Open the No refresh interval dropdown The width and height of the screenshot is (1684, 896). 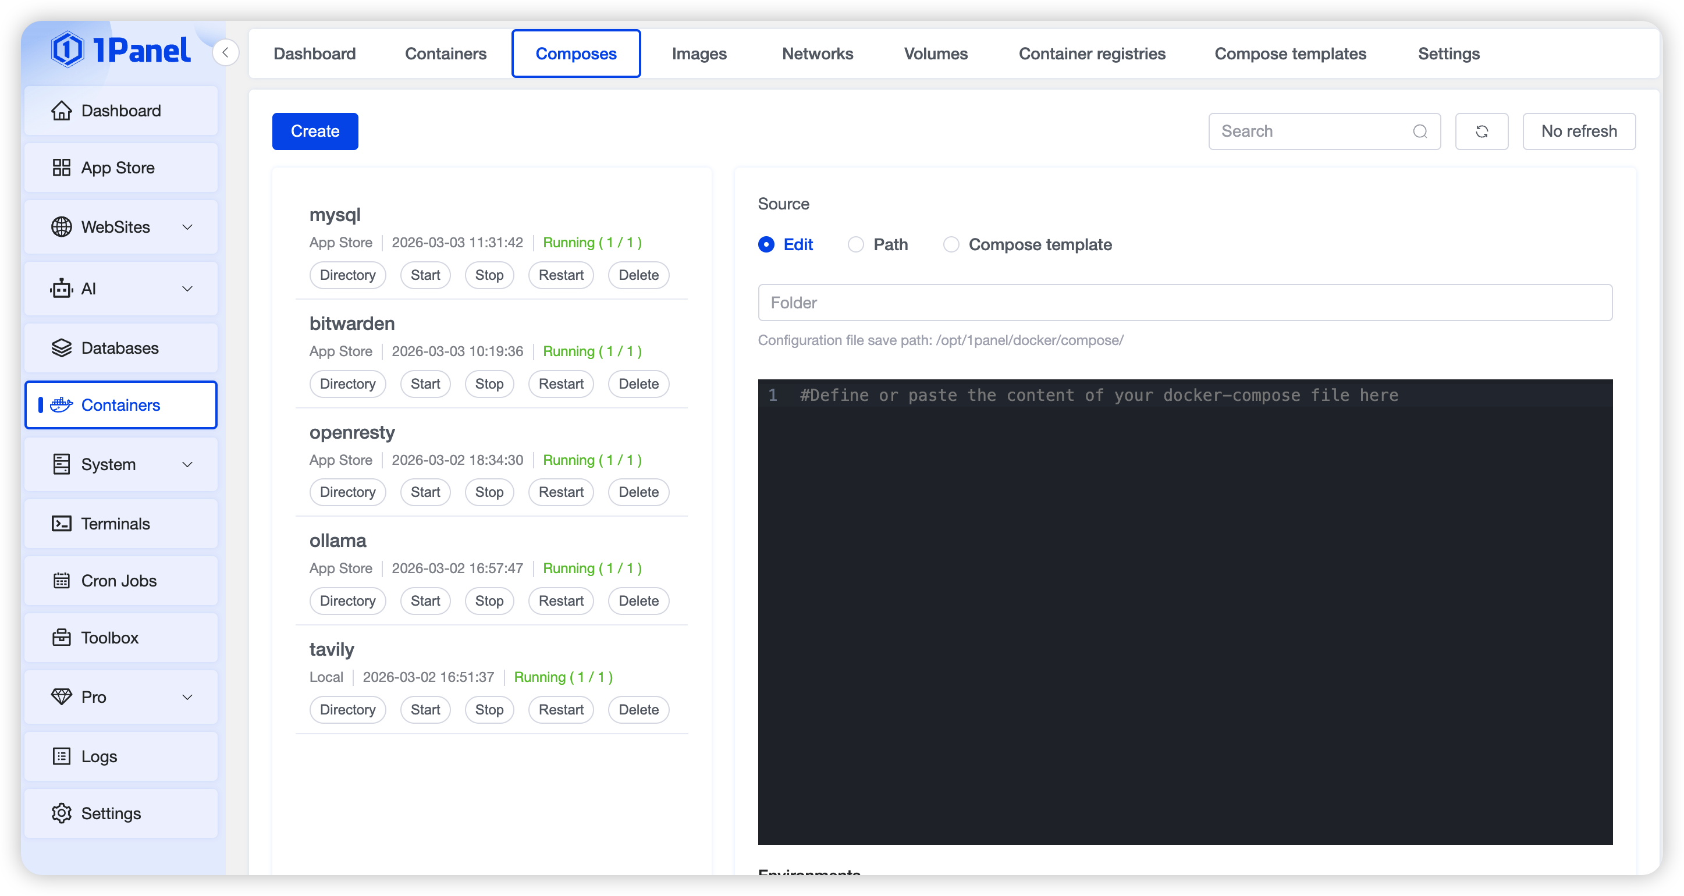[1579, 131]
